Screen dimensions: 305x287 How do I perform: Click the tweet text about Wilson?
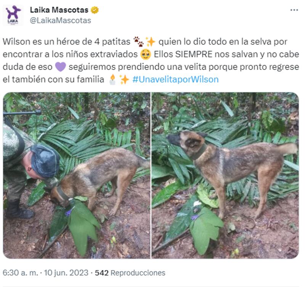point(151,60)
